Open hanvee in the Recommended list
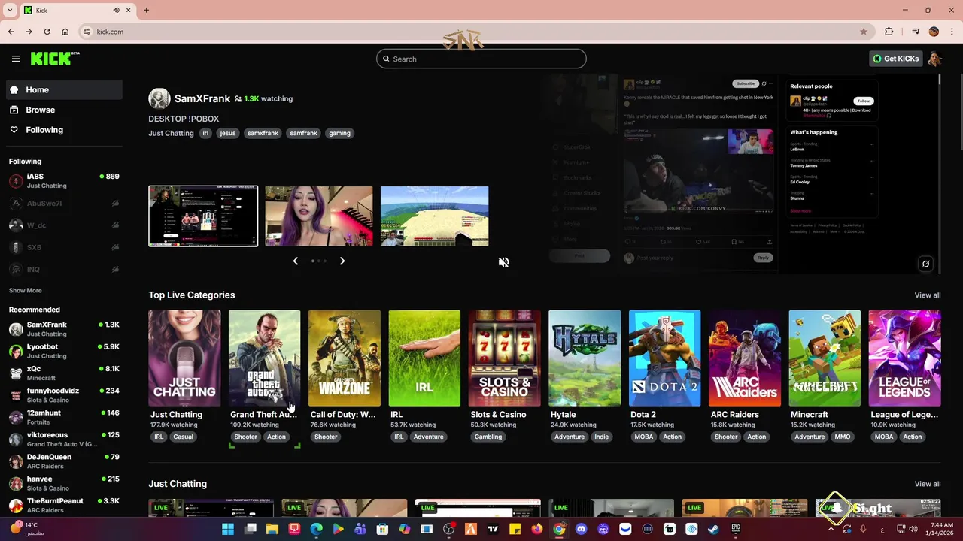This screenshot has height=541, width=963. [65, 483]
